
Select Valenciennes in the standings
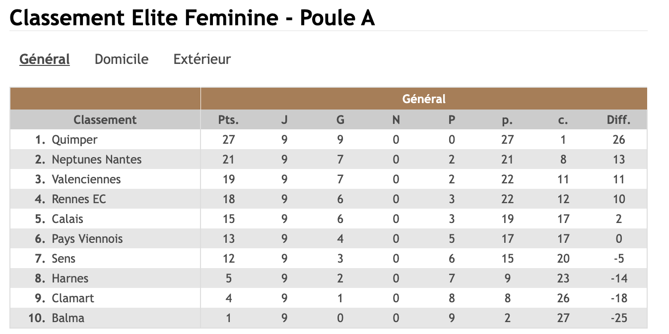coord(86,179)
